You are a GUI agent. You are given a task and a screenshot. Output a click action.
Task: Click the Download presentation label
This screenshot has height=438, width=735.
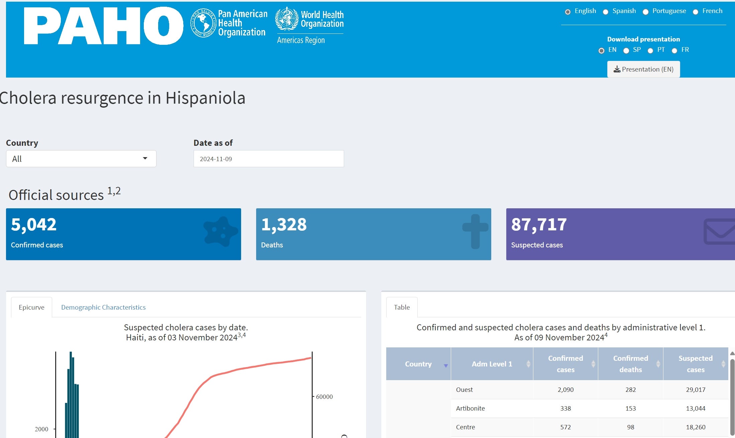pyautogui.click(x=643, y=39)
